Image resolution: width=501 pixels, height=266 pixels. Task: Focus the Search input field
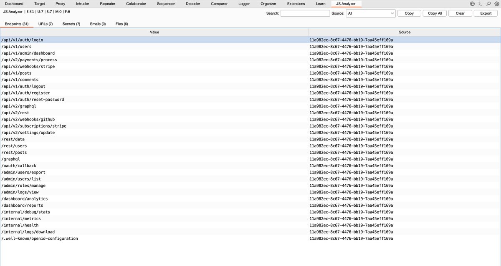(305, 13)
